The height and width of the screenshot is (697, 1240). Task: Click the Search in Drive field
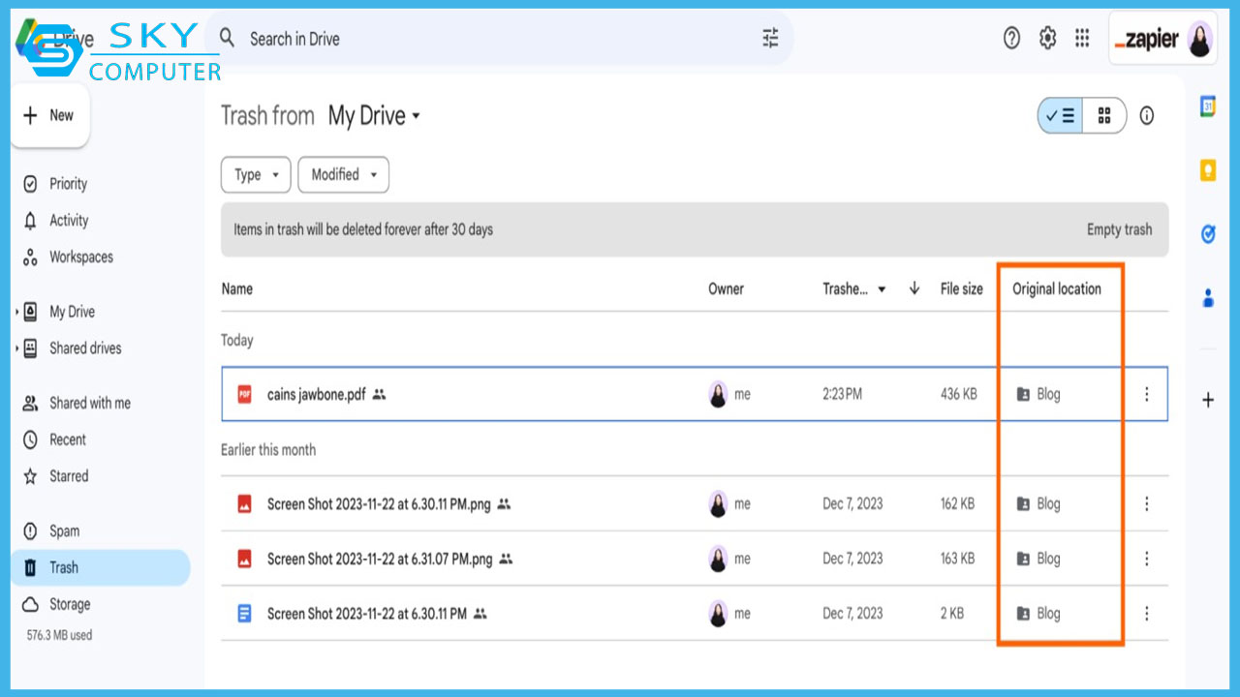coord(484,39)
